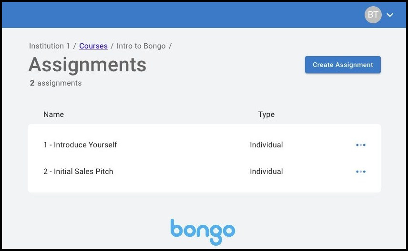Click Individual type for Introduce Yourself
Viewport: 408px width, 251px height.
pyautogui.click(x=266, y=145)
